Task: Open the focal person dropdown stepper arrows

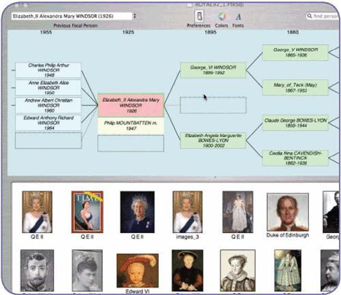Action: click(x=134, y=16)
